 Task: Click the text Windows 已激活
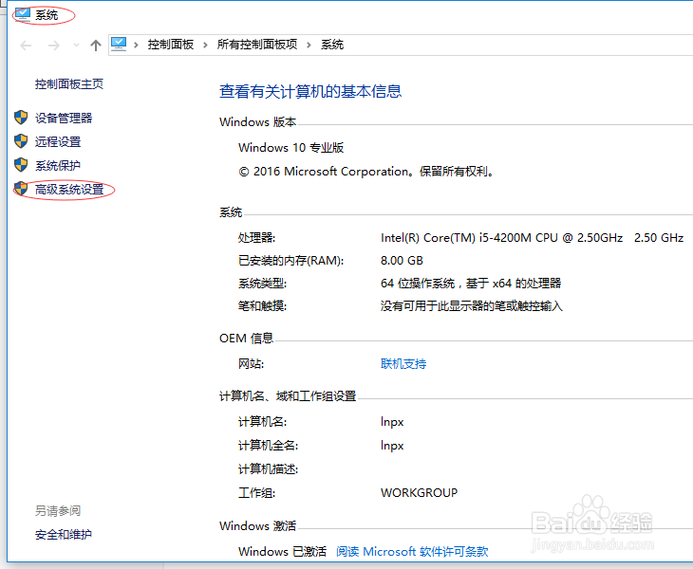coord(282,551)
